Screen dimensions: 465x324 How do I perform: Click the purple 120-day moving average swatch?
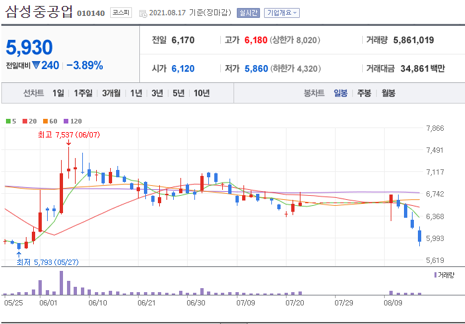[x=66, y=121]
